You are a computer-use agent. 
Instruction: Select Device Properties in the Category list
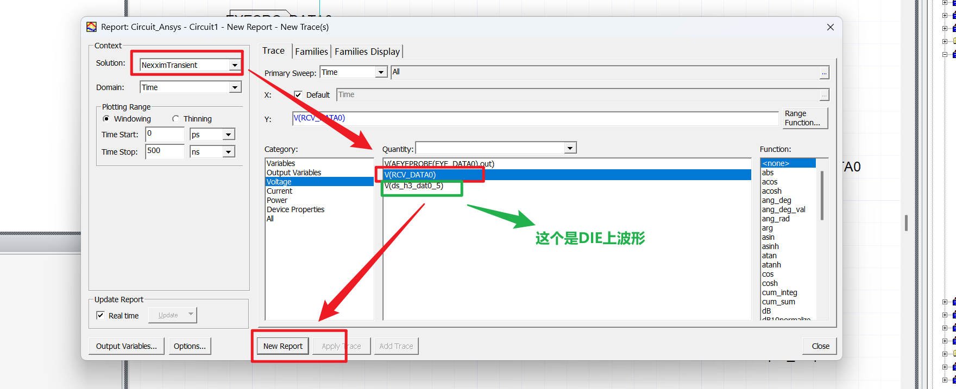(x=319, y=209)
